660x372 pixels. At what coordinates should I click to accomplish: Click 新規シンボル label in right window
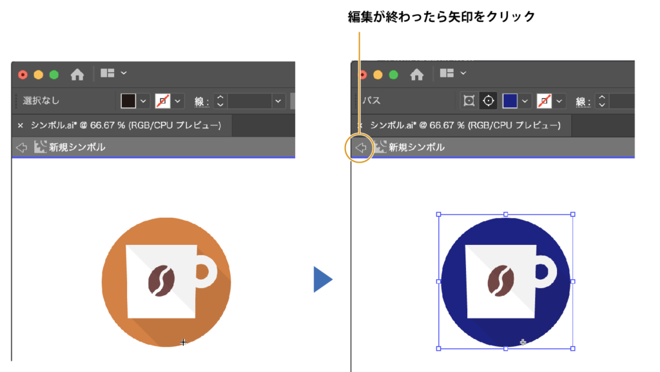[417, 147]
